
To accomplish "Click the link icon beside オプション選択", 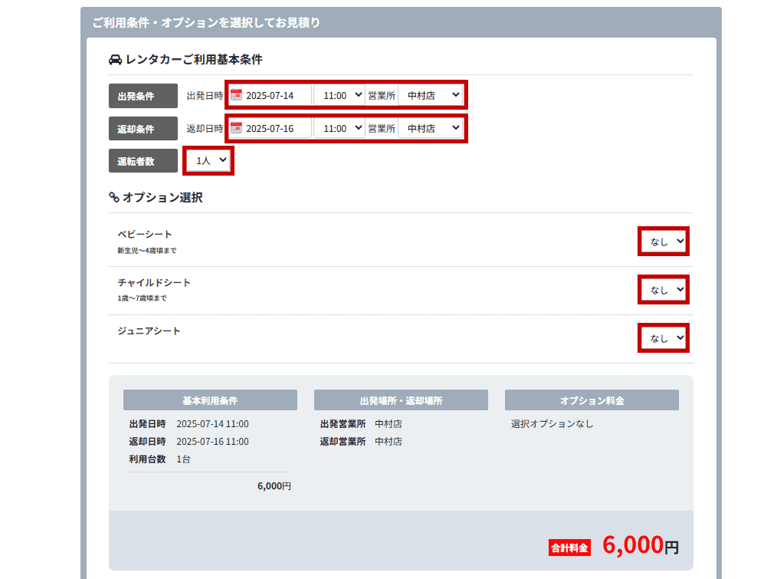I will 114,197.
